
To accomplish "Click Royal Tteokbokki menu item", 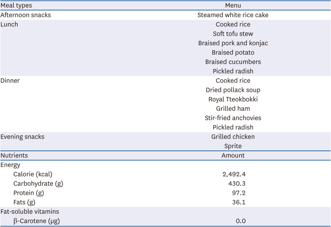I will (x=233, y=99).
